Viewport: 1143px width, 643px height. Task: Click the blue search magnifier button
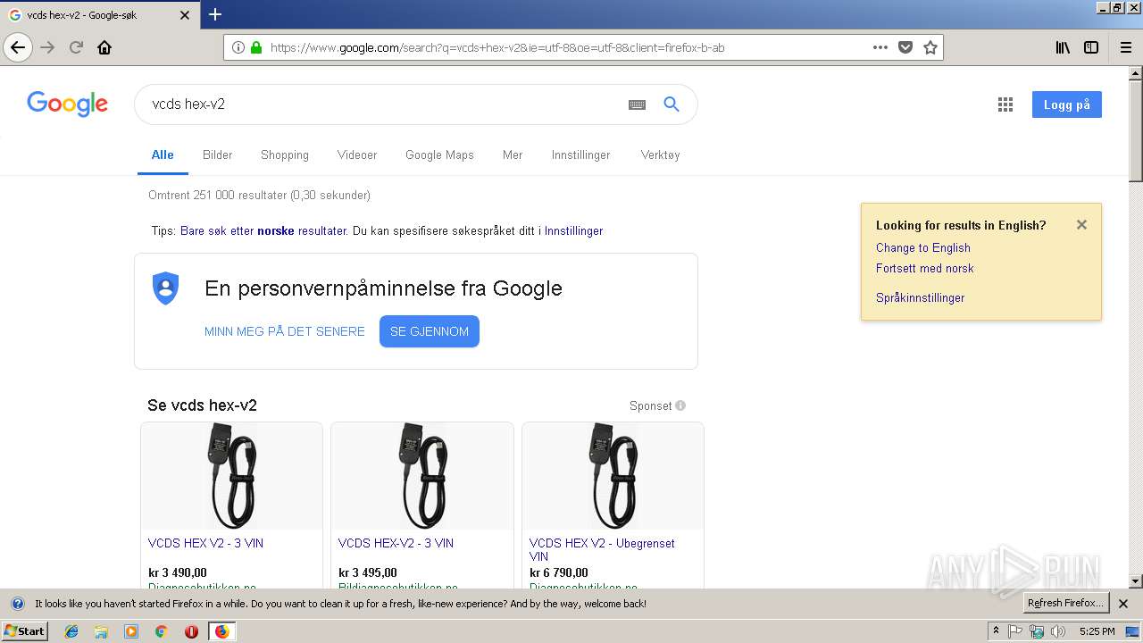point(672,104)
